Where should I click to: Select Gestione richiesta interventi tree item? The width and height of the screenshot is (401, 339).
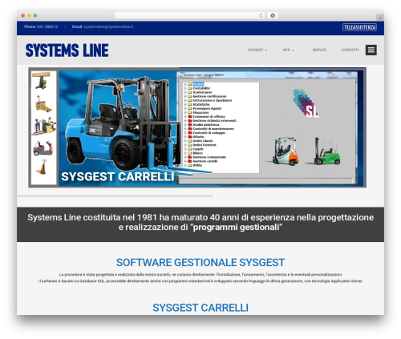tap(214, 121)
